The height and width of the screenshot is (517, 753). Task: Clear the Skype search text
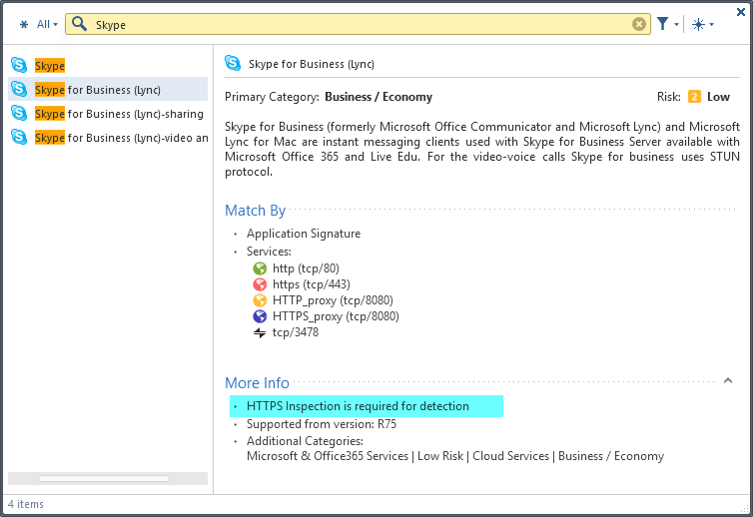click(x=639, y=24)
